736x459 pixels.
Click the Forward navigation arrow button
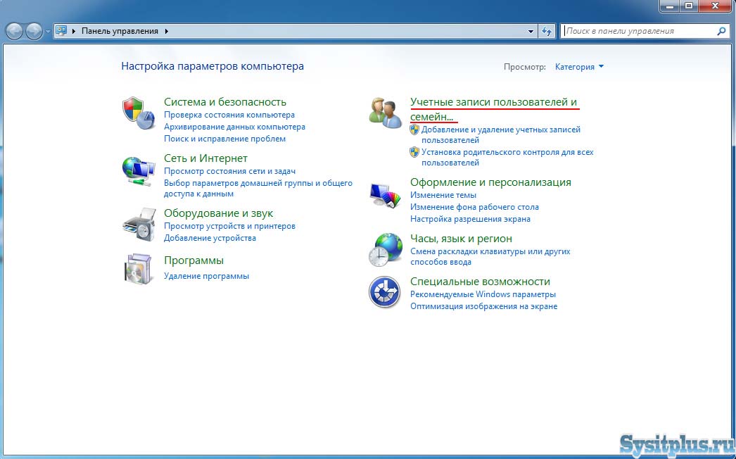(x=34, y=32)
